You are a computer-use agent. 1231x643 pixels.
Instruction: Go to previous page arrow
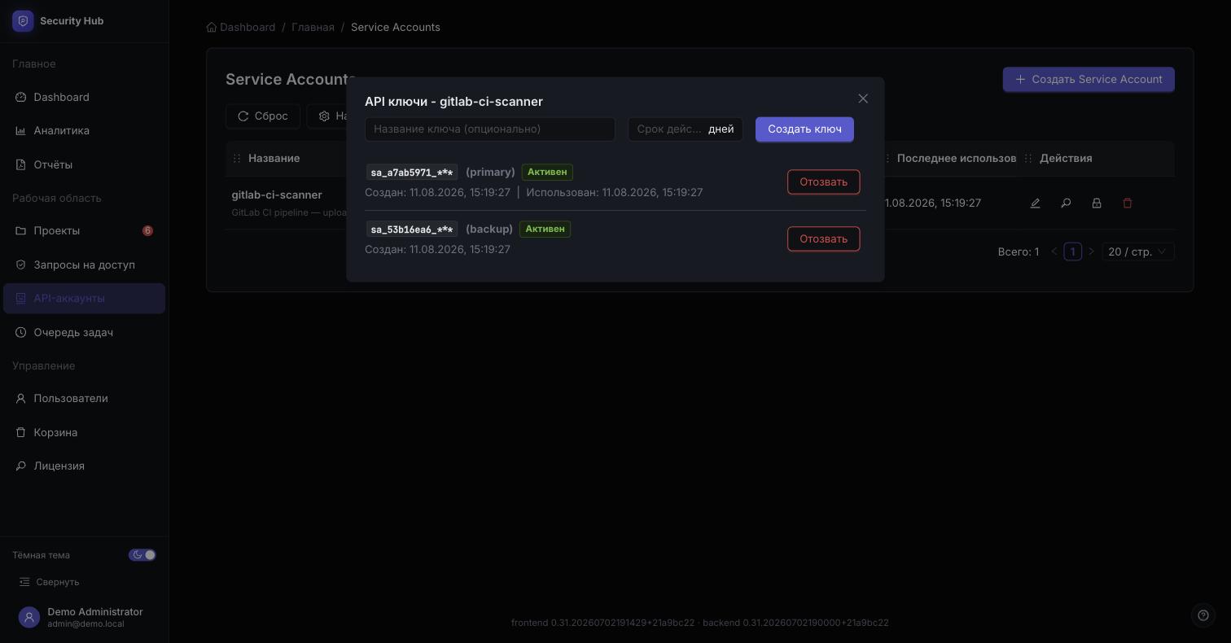click(x=1054, y=252)
